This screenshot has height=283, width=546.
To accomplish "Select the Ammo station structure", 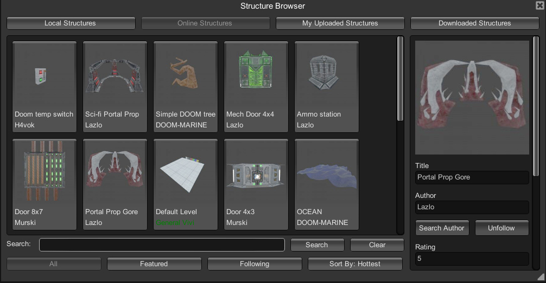I will 327,87.
